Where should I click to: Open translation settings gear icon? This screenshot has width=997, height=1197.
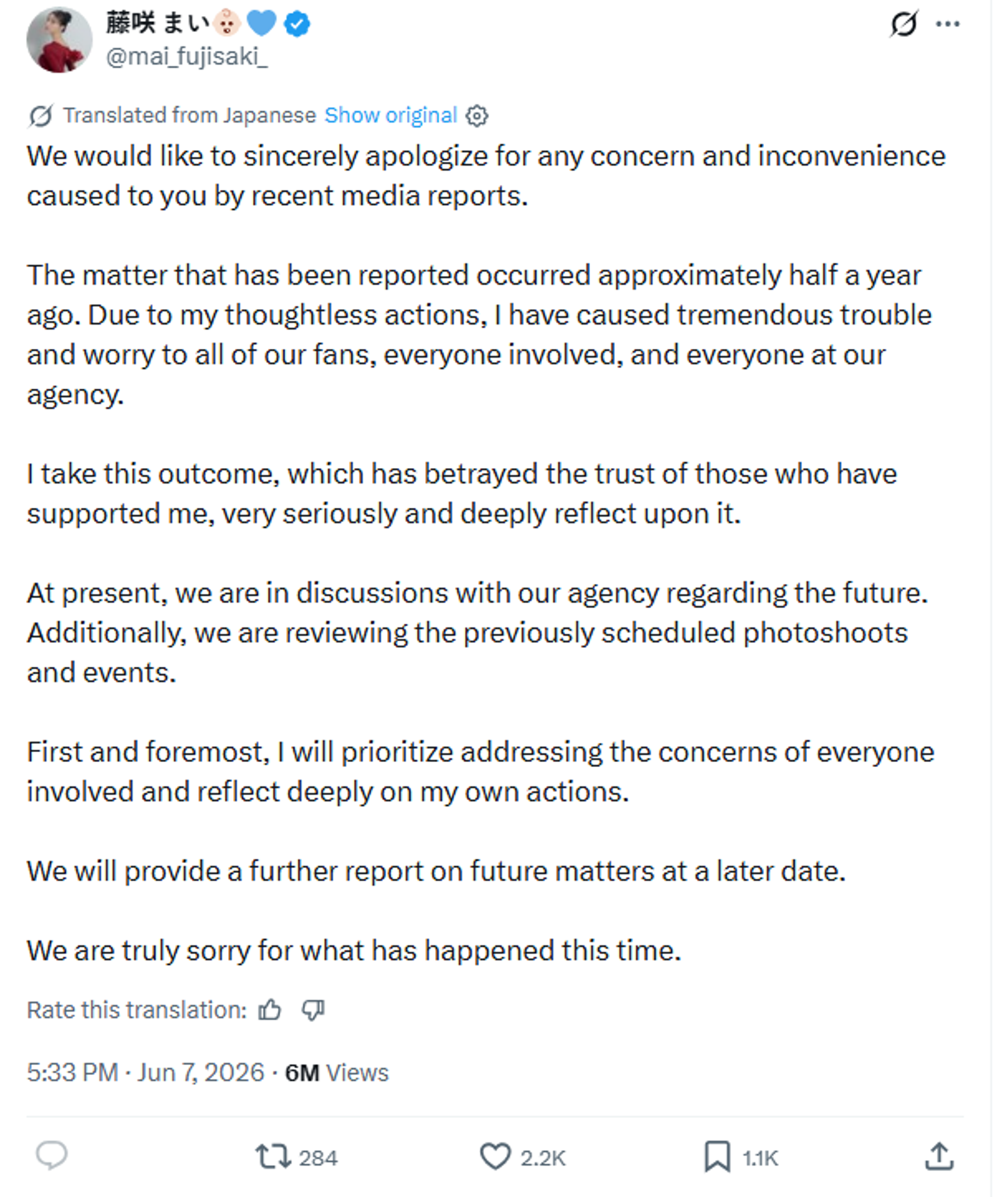477,116
